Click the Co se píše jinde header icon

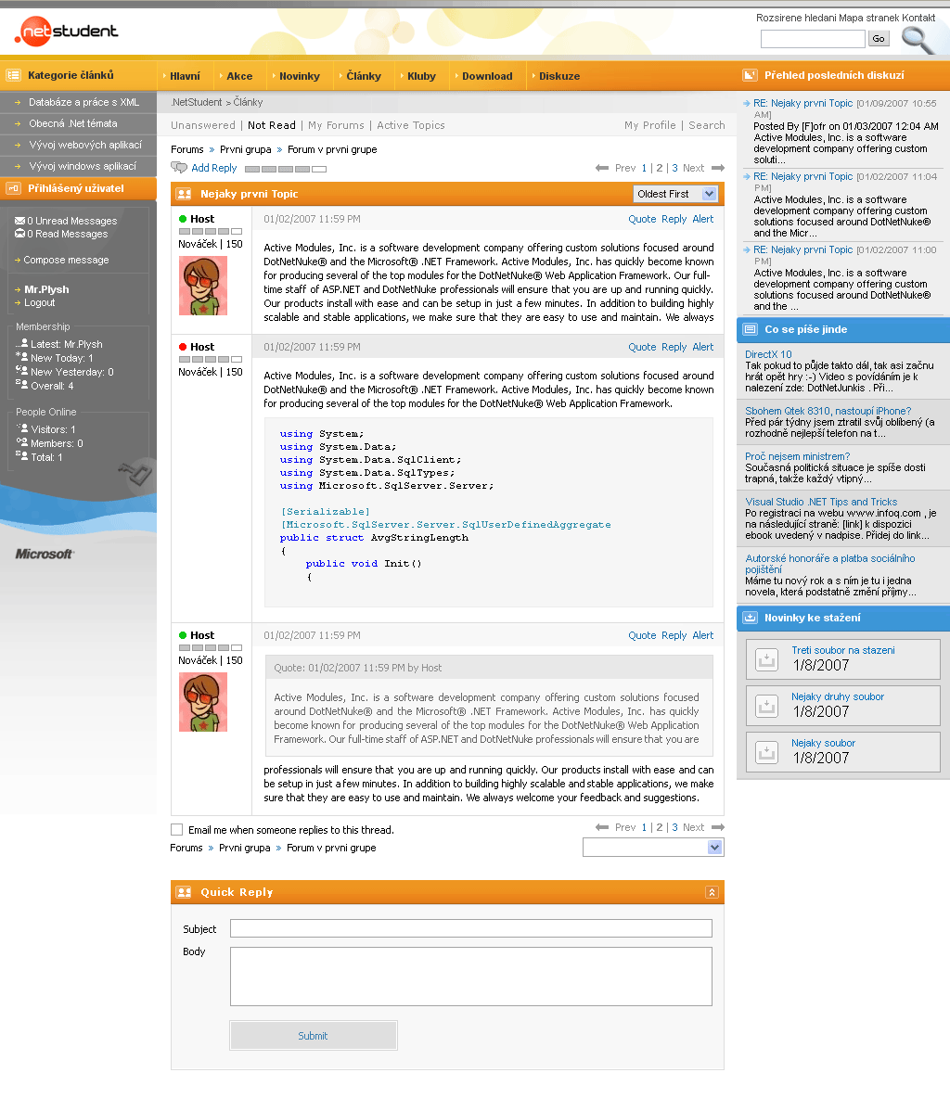751,329
